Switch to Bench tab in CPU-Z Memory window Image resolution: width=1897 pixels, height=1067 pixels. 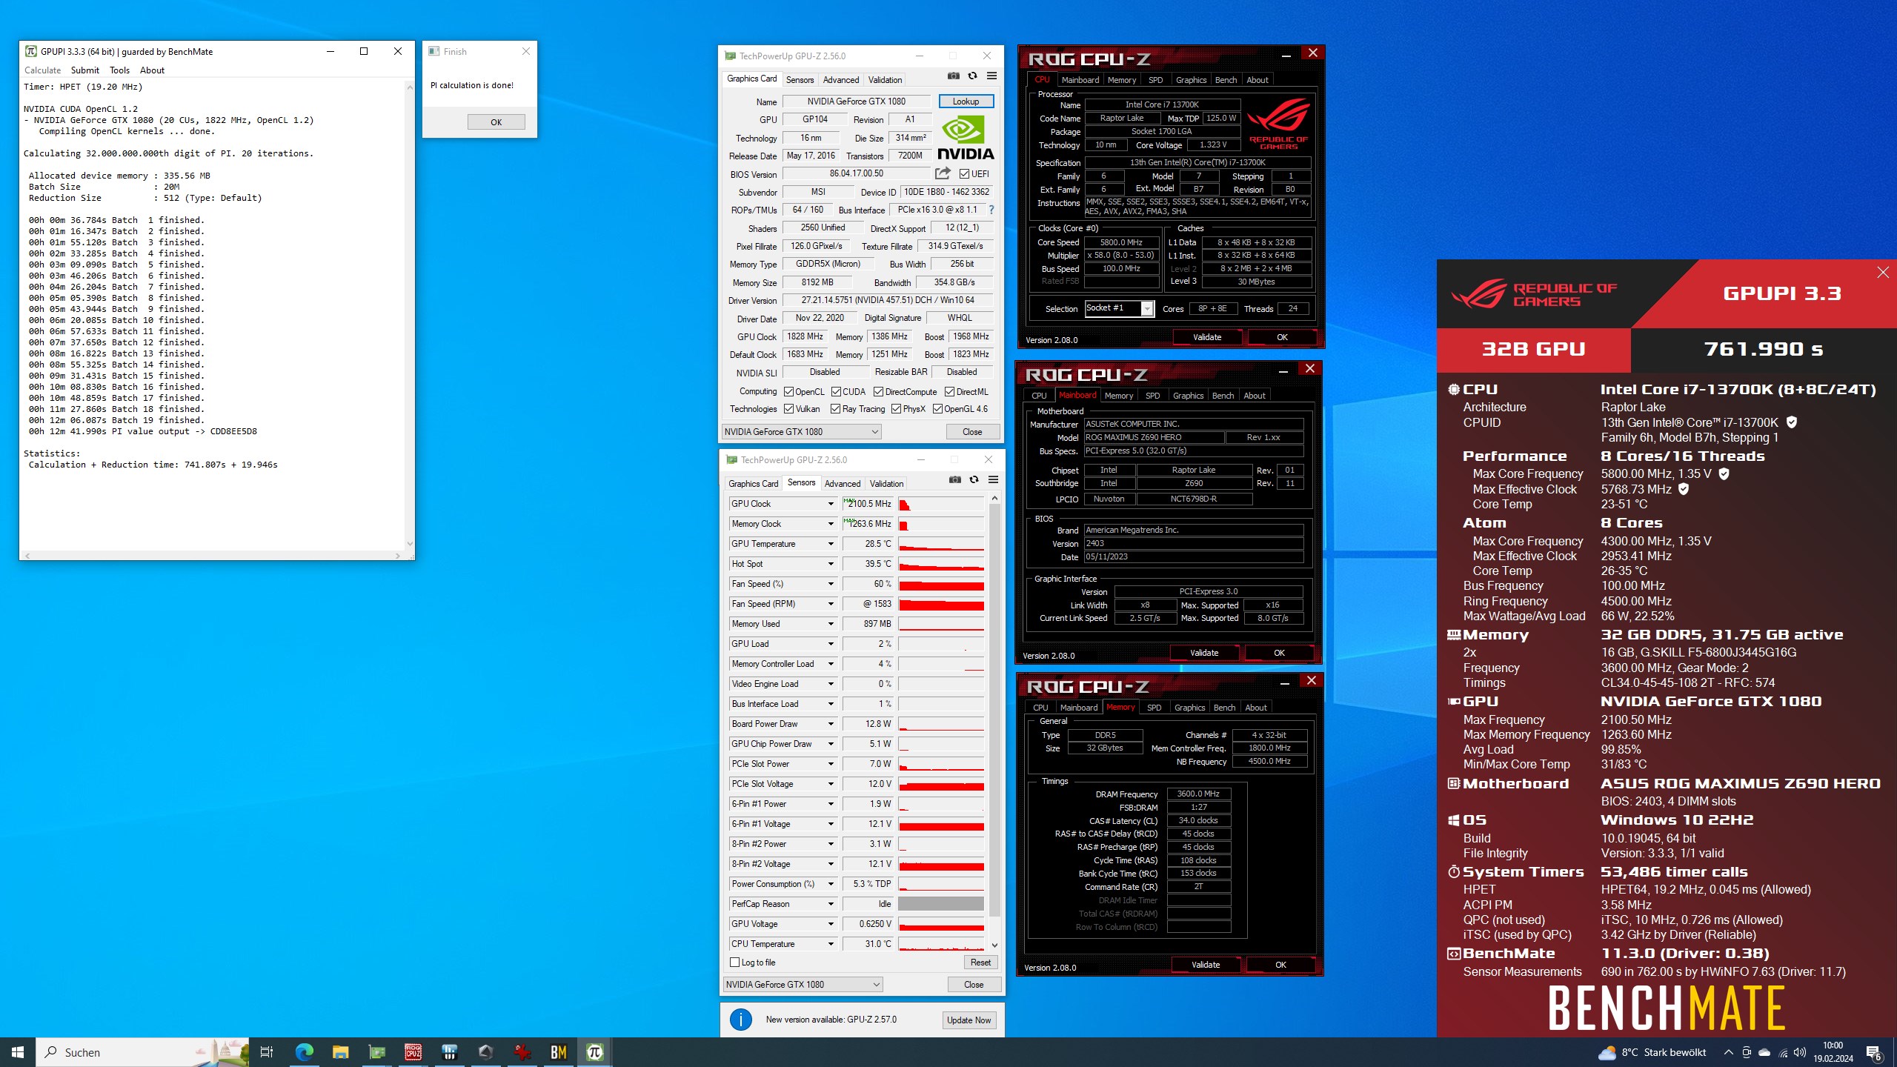[1225, 708]
